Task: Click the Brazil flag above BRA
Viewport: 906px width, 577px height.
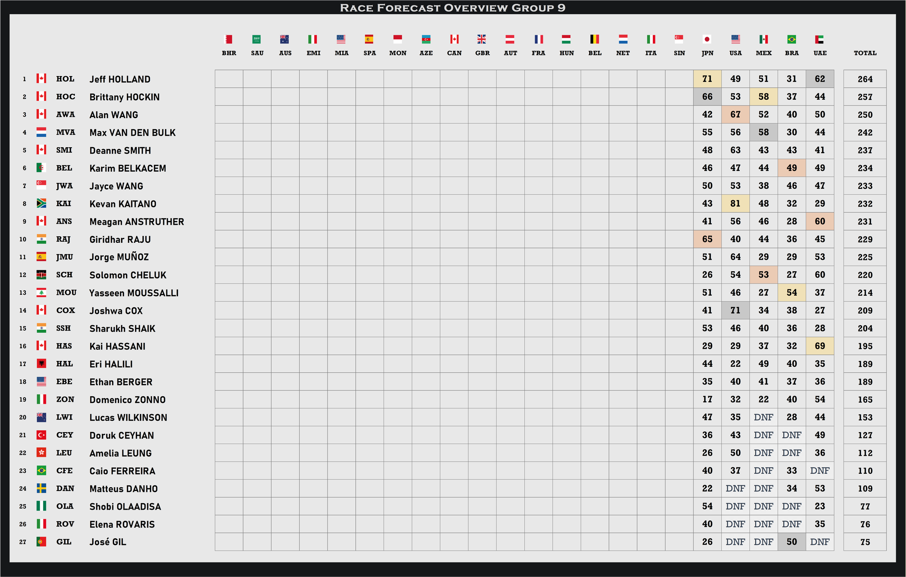Action: point(791,39)
